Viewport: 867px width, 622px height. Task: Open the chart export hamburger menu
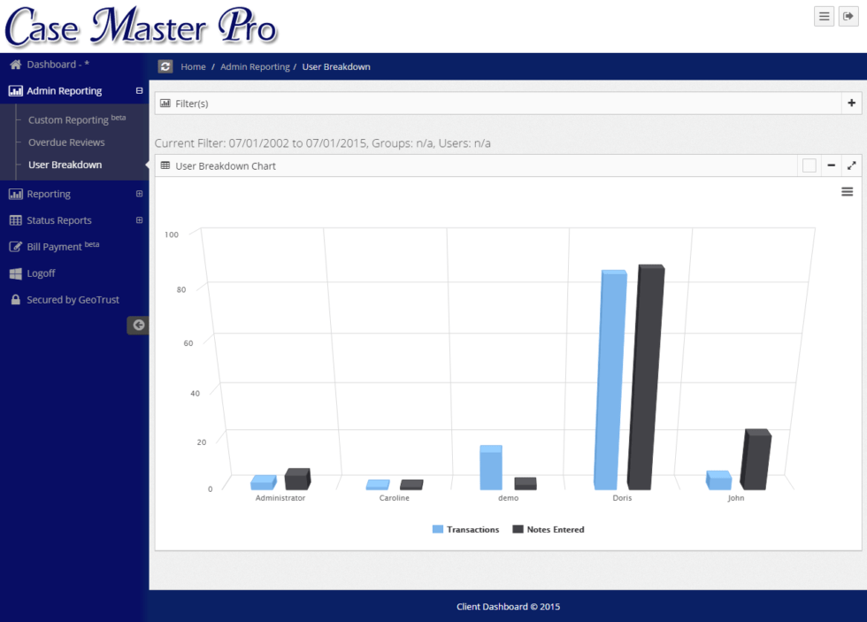click(847, 190)
